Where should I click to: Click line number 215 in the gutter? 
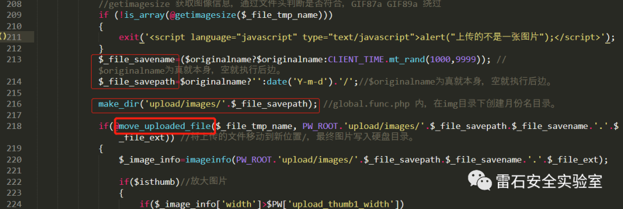coord(14,93)
